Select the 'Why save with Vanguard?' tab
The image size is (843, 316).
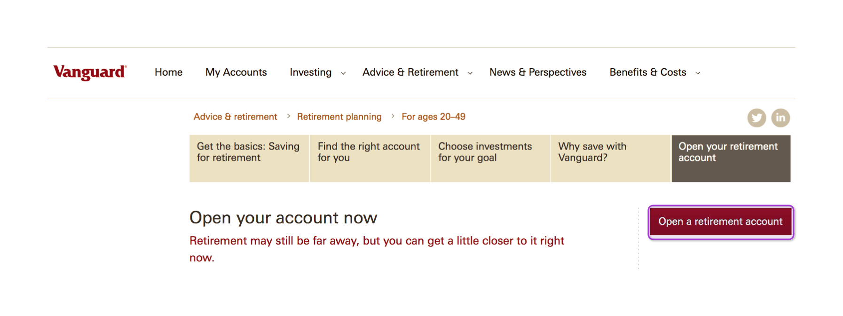tap(609, 158)
